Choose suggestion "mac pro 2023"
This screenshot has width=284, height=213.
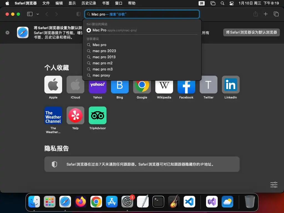point(142,51)
